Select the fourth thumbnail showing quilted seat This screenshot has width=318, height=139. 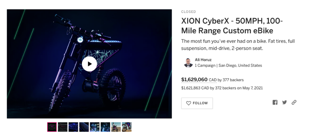coord(84,127)
